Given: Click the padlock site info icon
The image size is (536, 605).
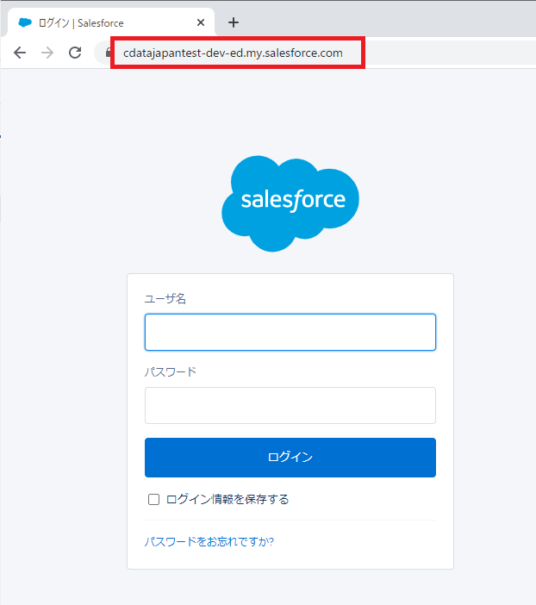Looking at the screenshot, I should tap(108, 53).
